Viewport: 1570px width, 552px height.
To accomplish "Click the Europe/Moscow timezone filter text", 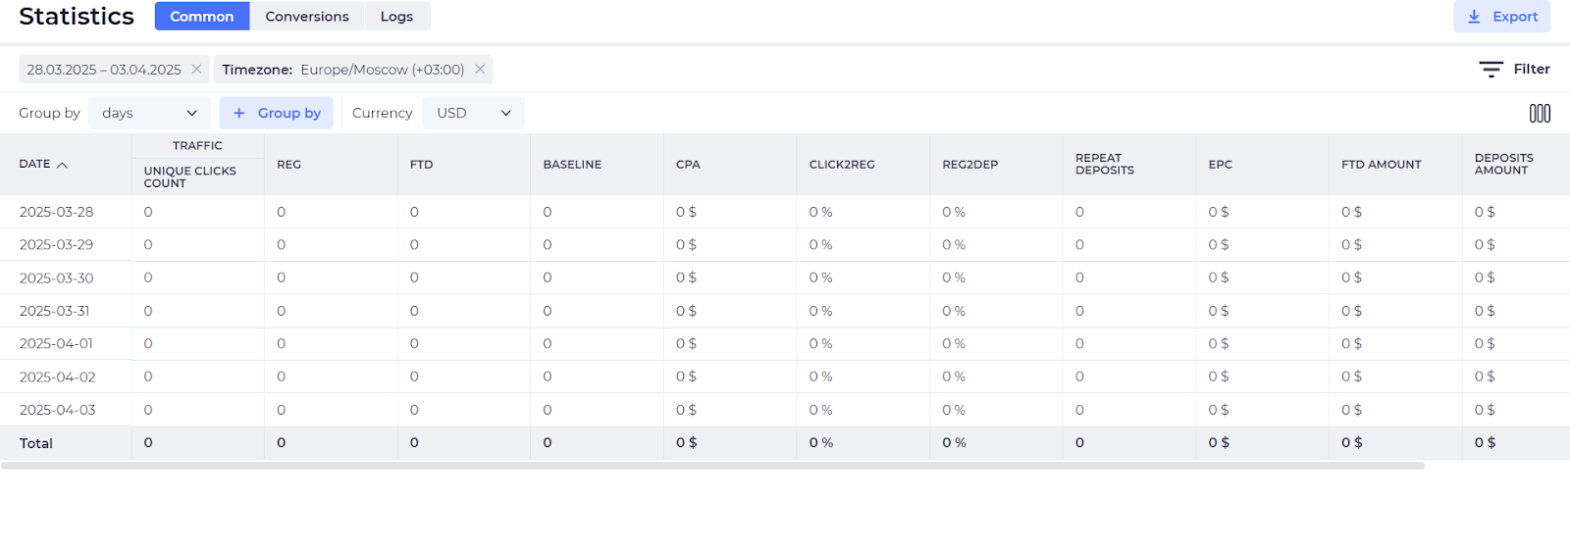I will click(x=382, y=70).
